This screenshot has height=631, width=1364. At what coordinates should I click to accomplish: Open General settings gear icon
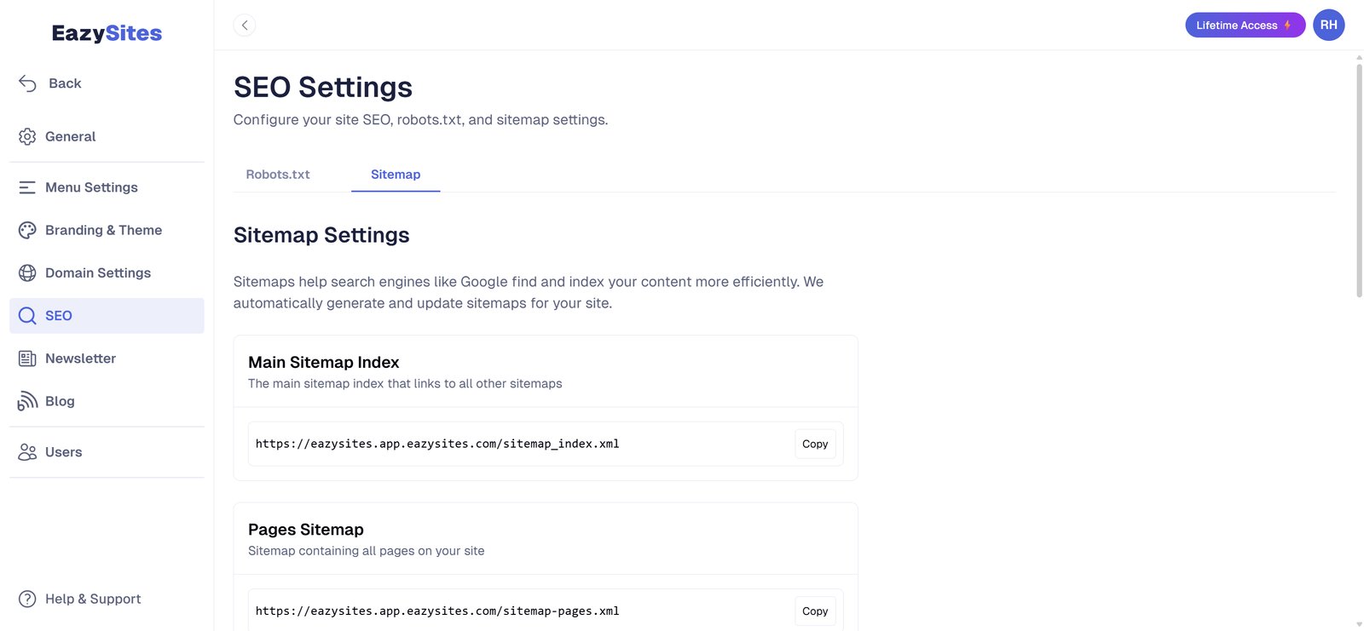tap(27, 136)
